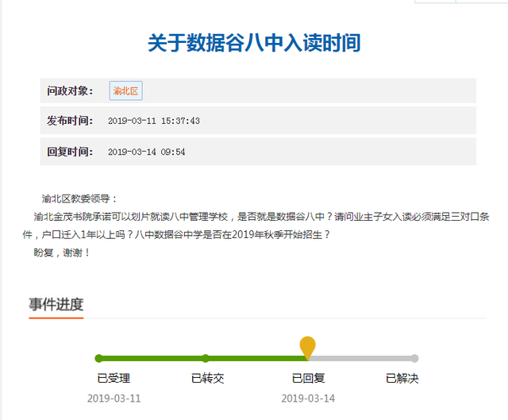
Task: Click date 2019-03-11 under 已受理
Action: tap(114, 399)
